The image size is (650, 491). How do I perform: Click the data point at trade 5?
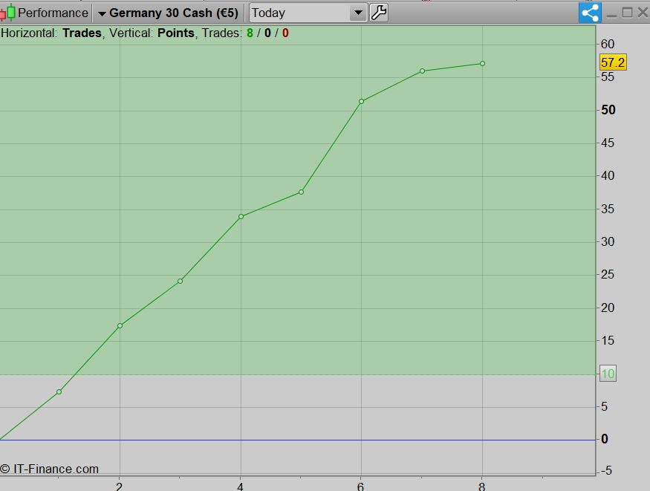coord(302,192)
